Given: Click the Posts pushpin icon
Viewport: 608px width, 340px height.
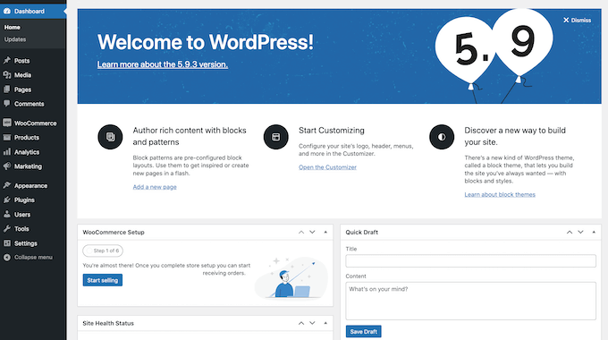Looking at the screenshot, I should (x=6, y=61).
